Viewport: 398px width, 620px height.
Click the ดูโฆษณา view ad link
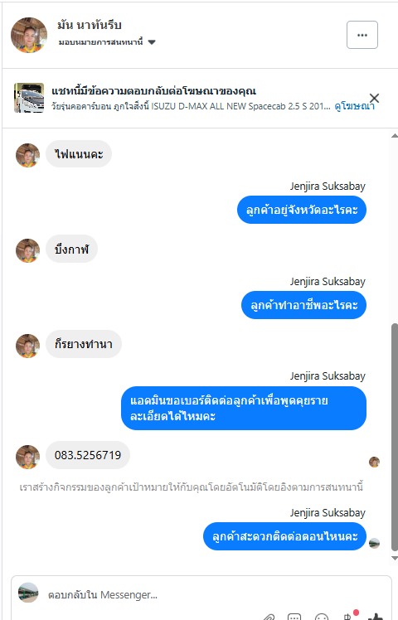click(354, 106)
